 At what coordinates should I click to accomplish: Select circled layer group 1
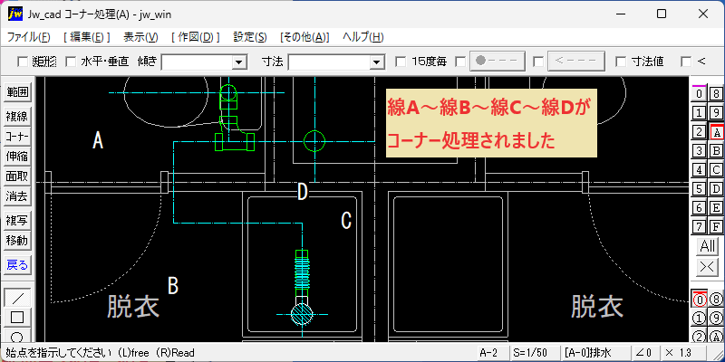[x=699, y=319]
